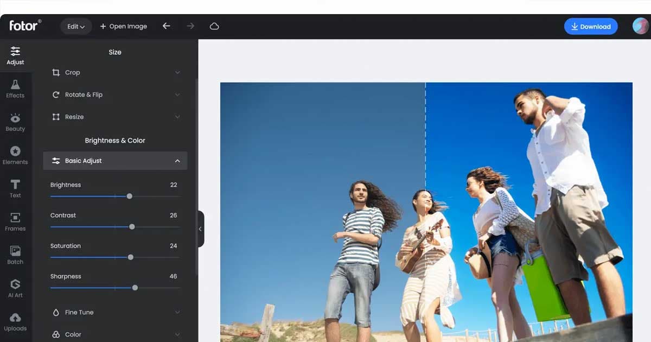Click the cloud save icon
The width and height of the screenshot is (651, 342).
(x=214, y=26)
